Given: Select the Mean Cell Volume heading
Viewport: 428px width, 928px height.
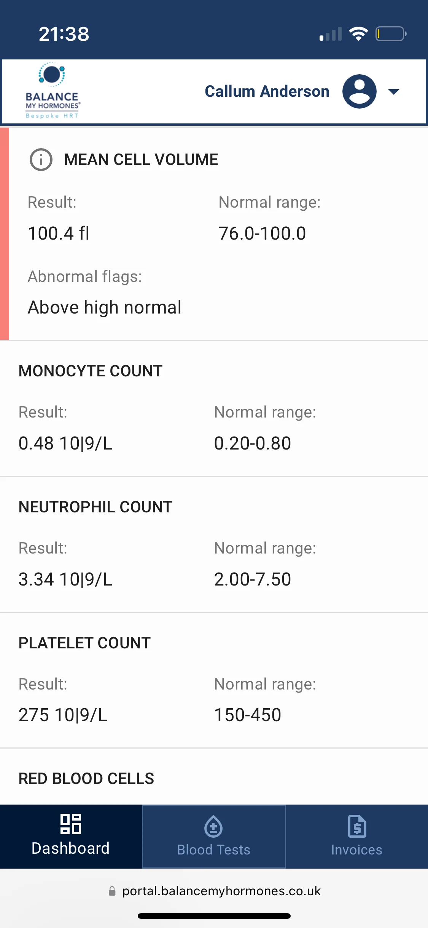Looking at the screenshot, I should tap(141, 160).
